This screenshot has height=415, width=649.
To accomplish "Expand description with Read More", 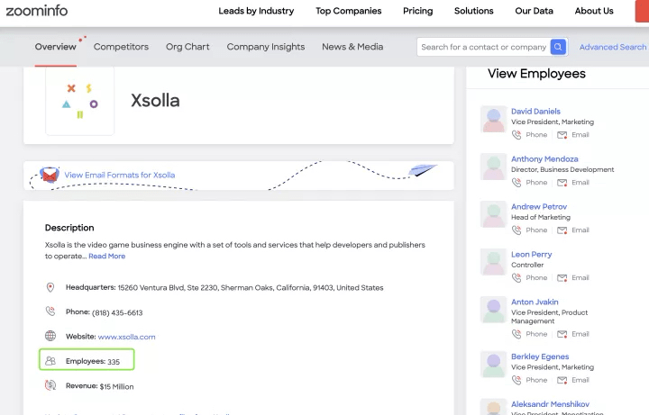I will 106,257.
